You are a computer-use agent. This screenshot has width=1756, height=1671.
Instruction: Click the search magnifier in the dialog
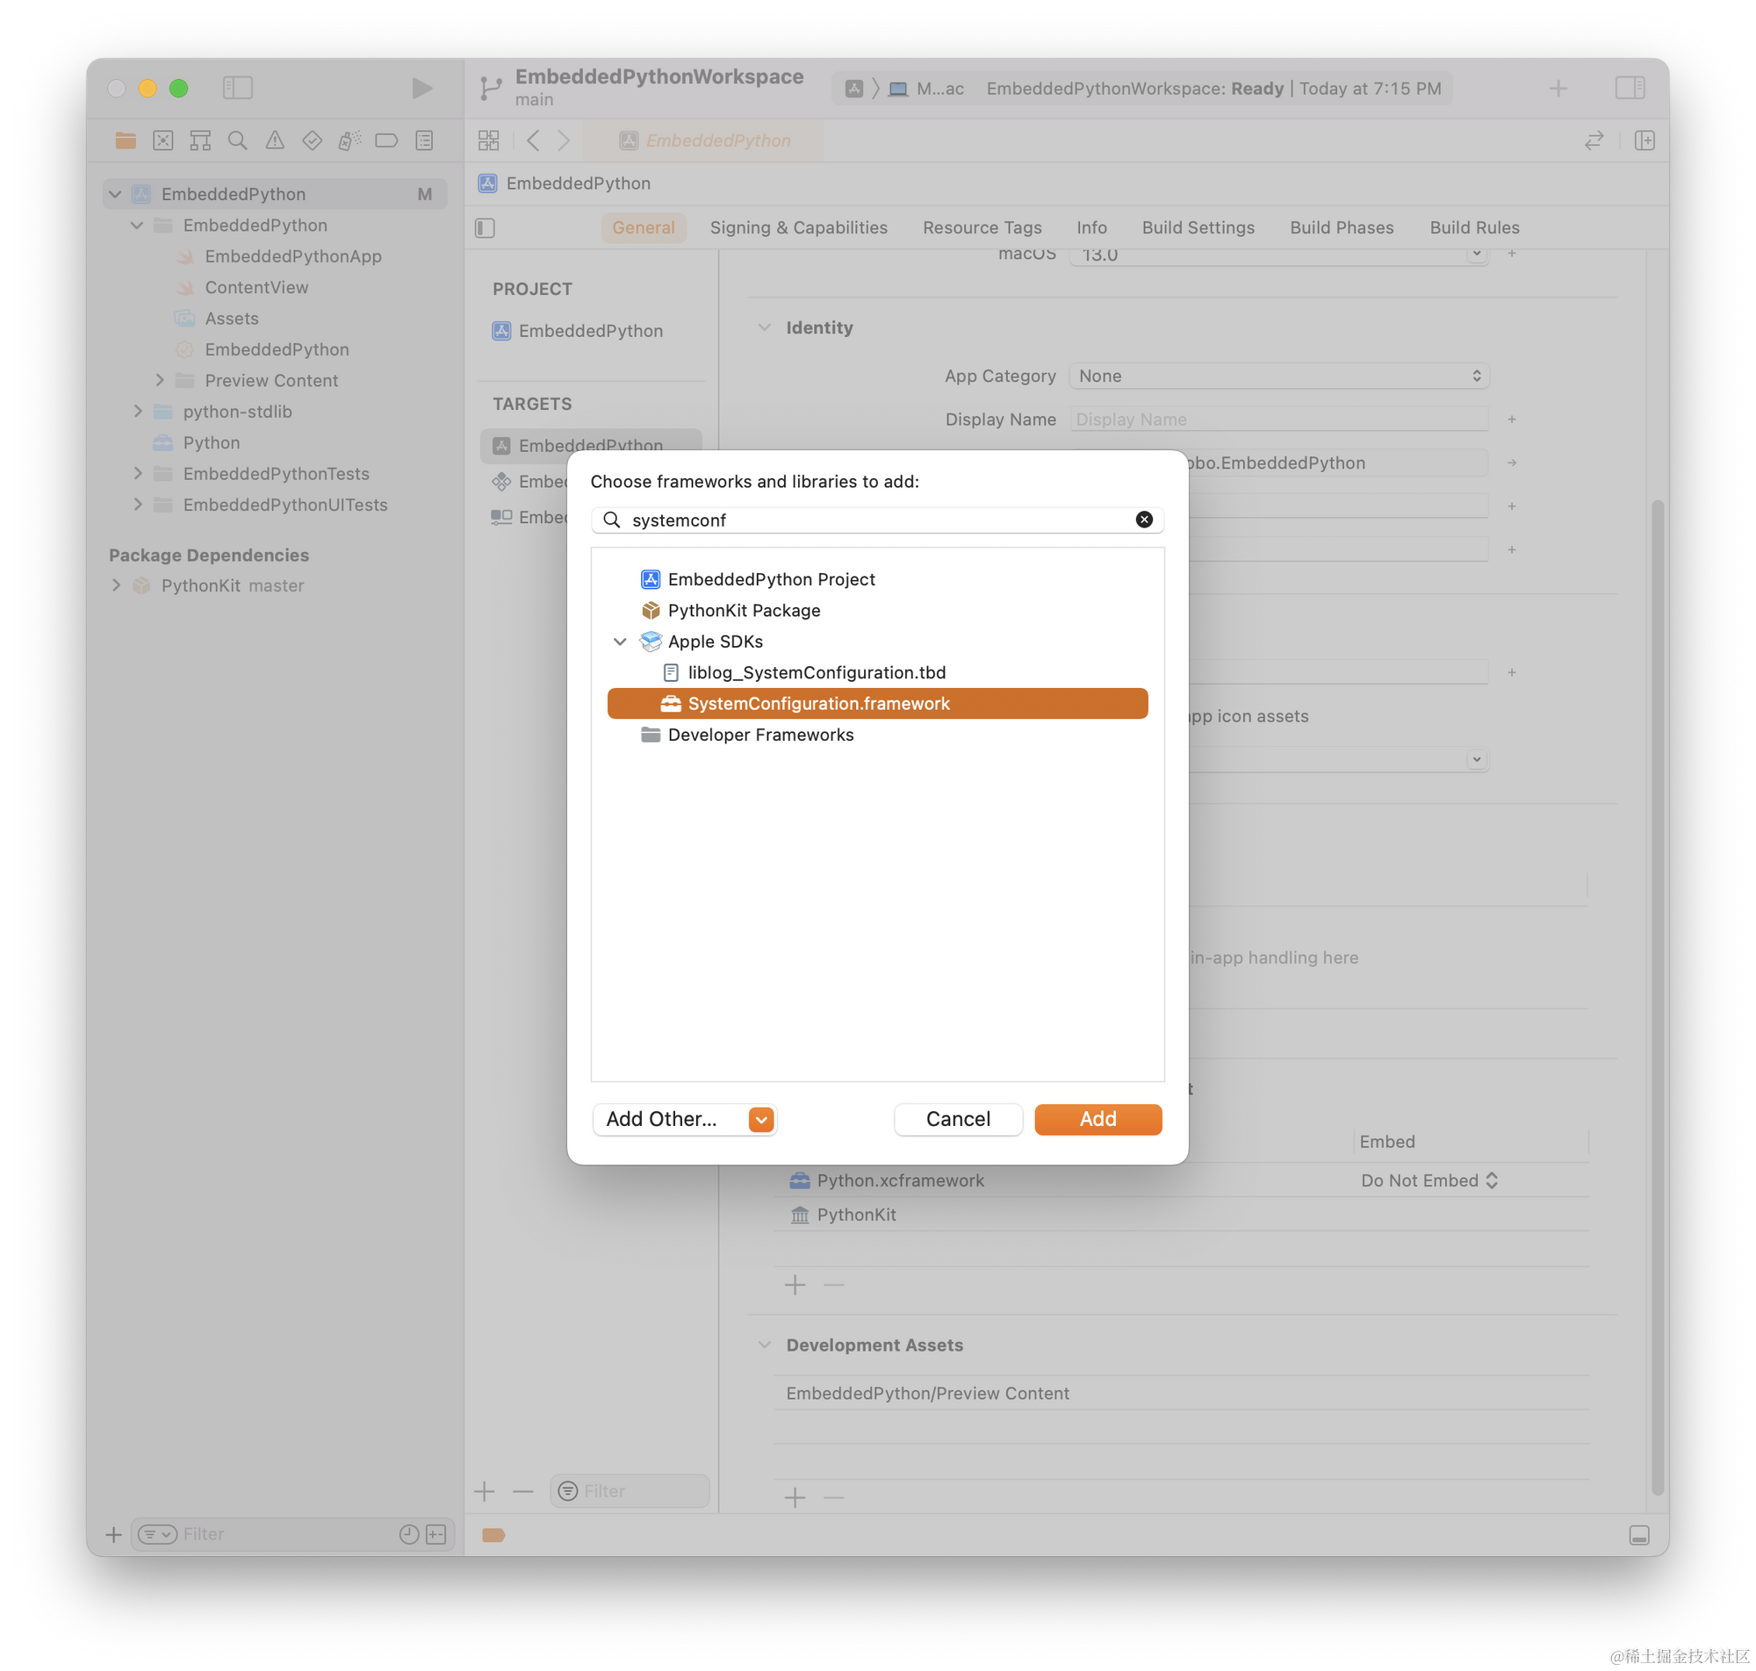611,520
